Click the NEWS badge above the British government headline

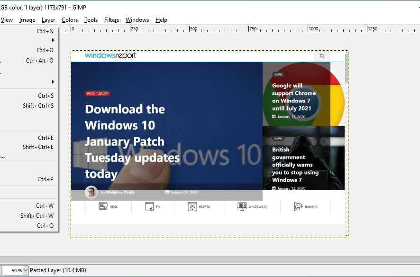click(278, 139)
